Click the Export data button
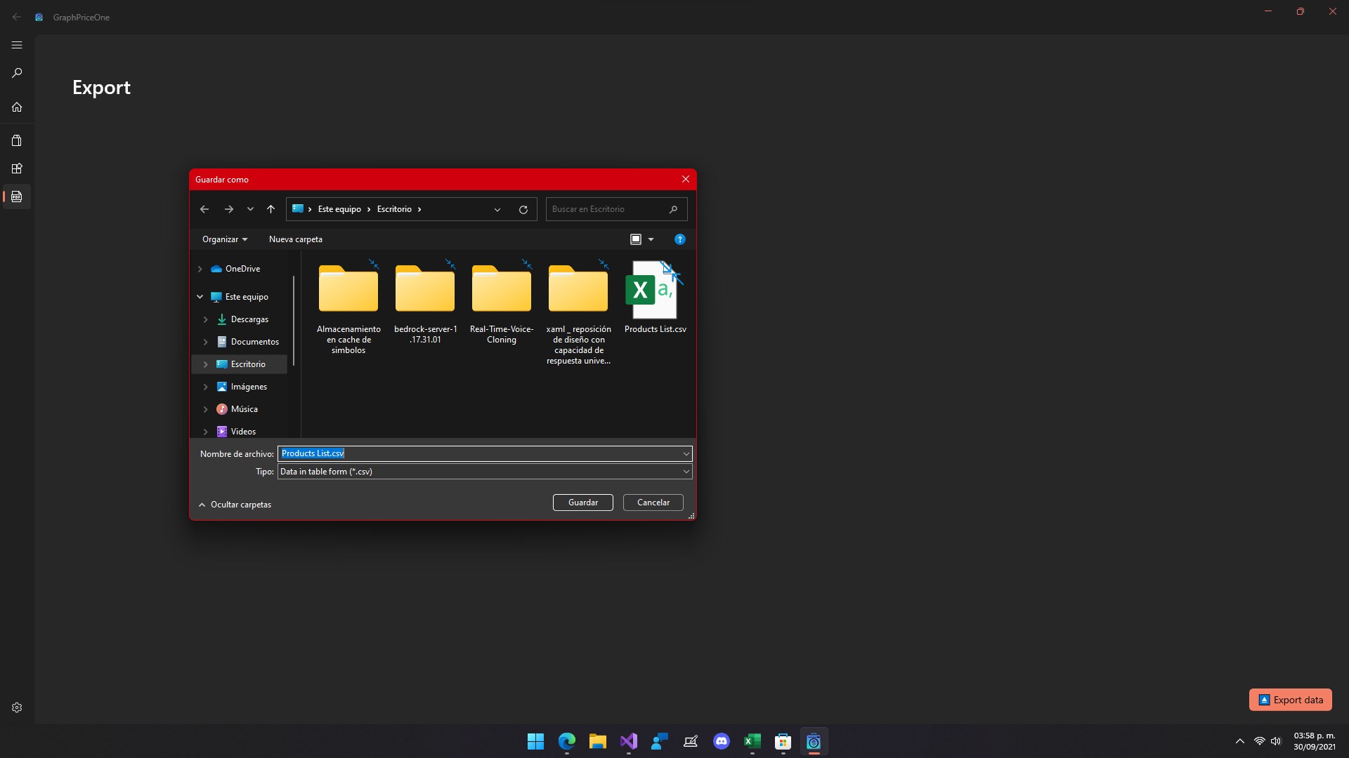This screenshot has height=758, width=1349. pyautogui.click(x=1290, y=700)
